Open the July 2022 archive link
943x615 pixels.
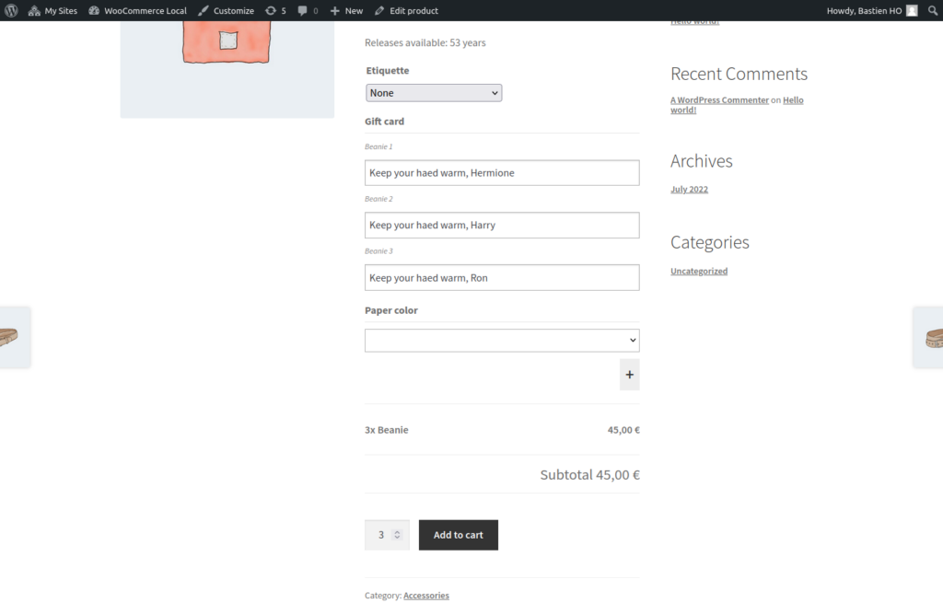(x=689, y=190)
